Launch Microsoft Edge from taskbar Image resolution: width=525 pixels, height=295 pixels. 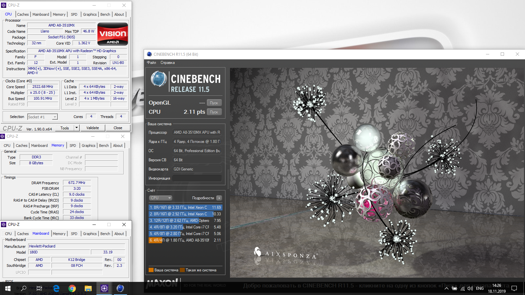click(56, 288)
